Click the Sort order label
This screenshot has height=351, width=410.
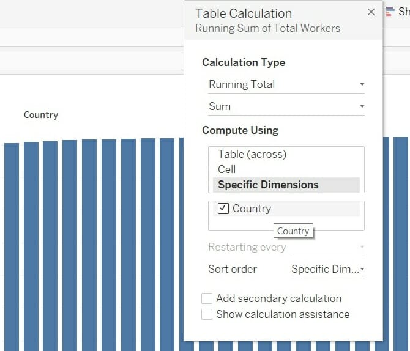pos(233,269)
